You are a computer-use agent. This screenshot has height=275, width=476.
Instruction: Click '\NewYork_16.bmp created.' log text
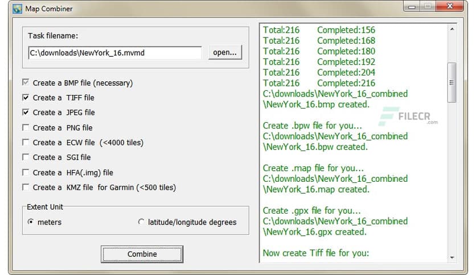[x=316, y=104]
